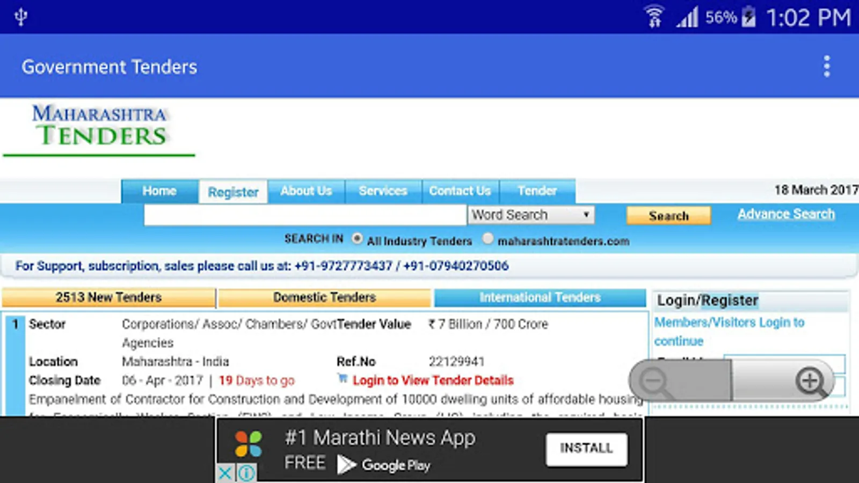Tap the cellular signal strength icon
Viewport: 859px width, 483px height.
(687, 17)
